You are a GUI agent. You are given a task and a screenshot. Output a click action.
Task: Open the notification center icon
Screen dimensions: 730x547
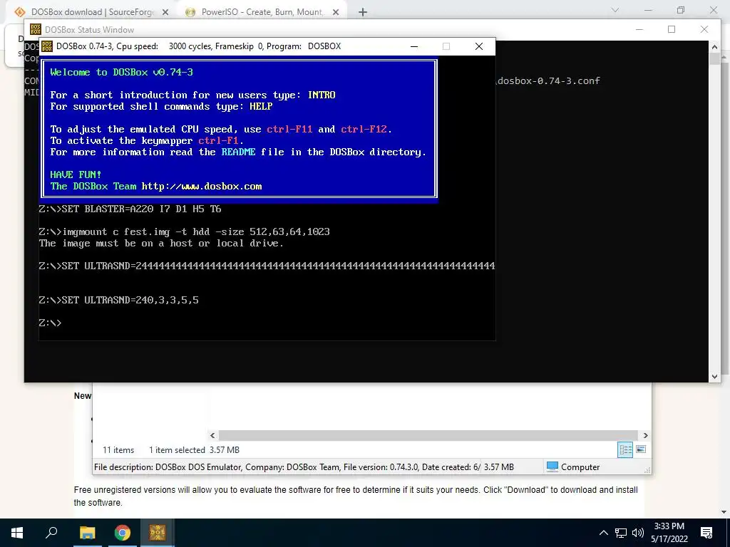click(706, 533)
